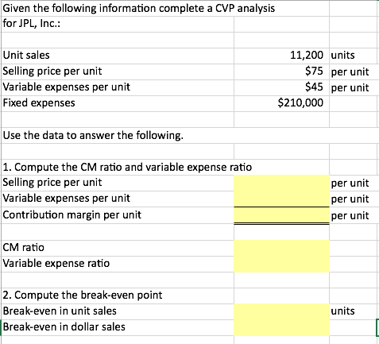Click the cell containing 11,200
Image resolution: width=379 pixels, height=344 pixels.
[281, 56]
